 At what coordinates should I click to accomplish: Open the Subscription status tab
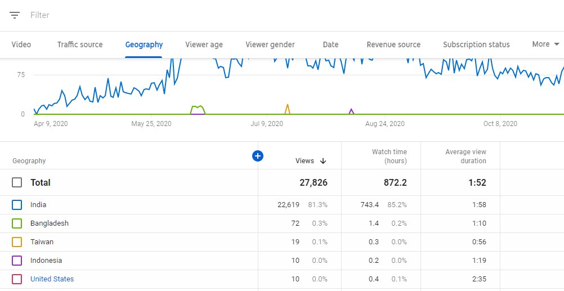click(x=476, y=44)
